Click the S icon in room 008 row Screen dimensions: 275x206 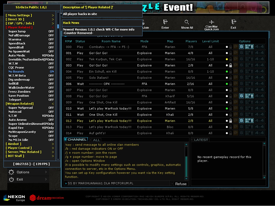241,96
